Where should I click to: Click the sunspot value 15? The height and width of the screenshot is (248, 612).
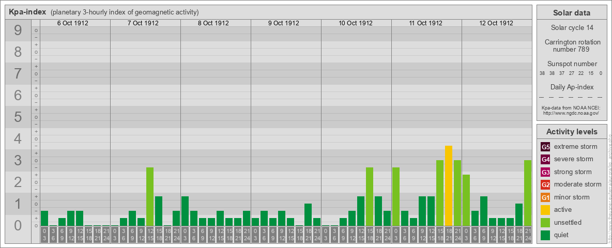591,73
